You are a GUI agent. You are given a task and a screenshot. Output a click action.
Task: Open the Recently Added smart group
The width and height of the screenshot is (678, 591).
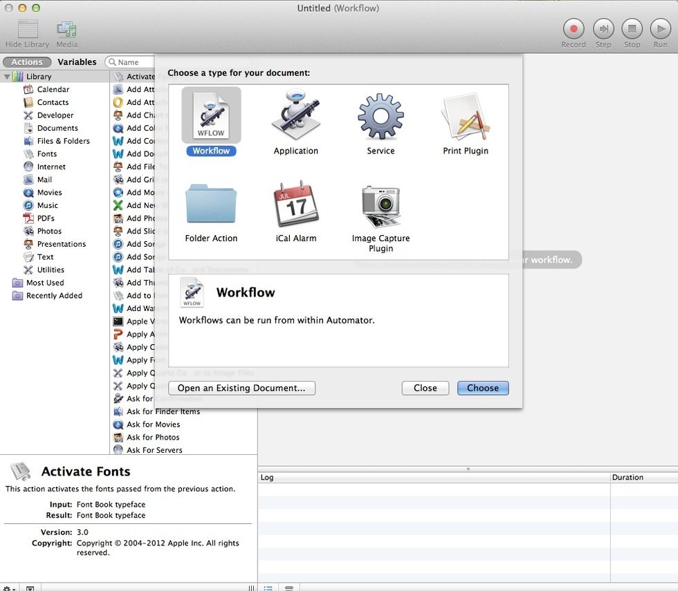point(54,296)
